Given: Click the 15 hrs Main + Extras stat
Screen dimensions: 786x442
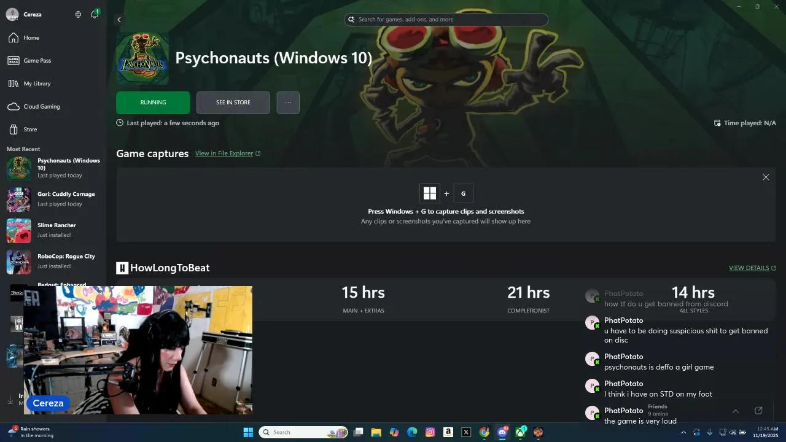Looking at the screenshot, I should [x=364, y=299].
